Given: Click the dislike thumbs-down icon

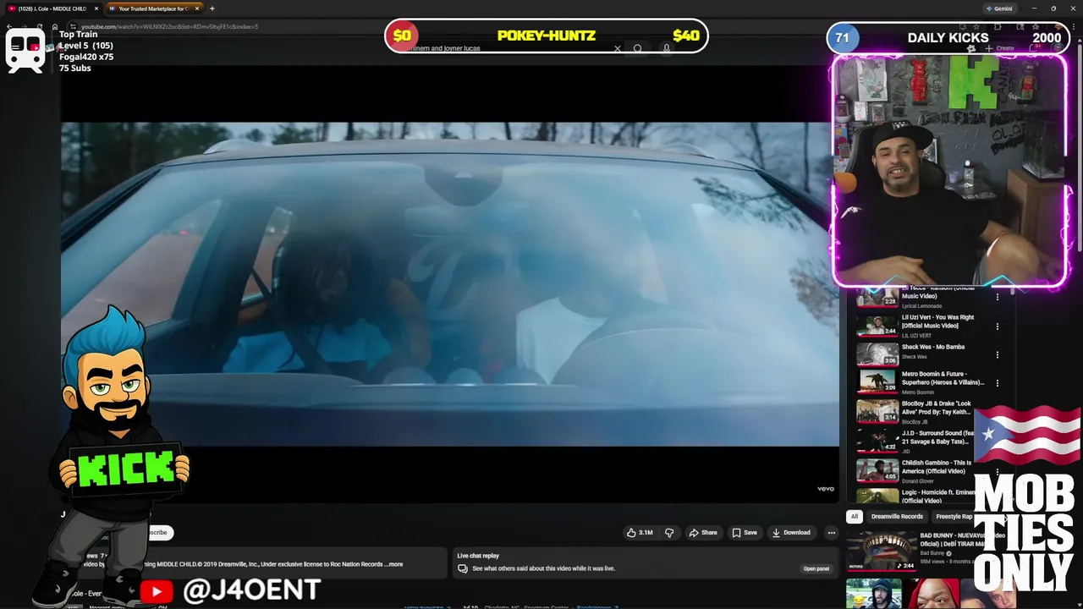Looking at the screenshot, I should click(669, 533).
